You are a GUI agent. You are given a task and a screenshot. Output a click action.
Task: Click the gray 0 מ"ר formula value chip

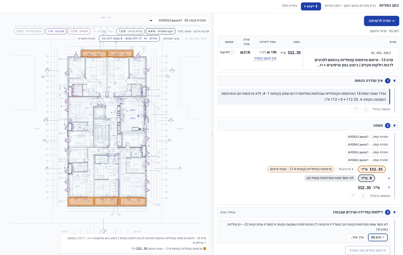366,178
